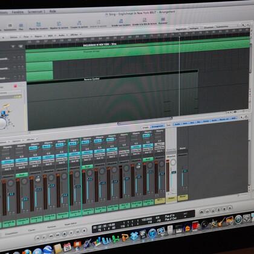Click EXS24 instrument slot on Canario Kit
The width and height of the screenshot is (254, 254).
click(74, 154)
